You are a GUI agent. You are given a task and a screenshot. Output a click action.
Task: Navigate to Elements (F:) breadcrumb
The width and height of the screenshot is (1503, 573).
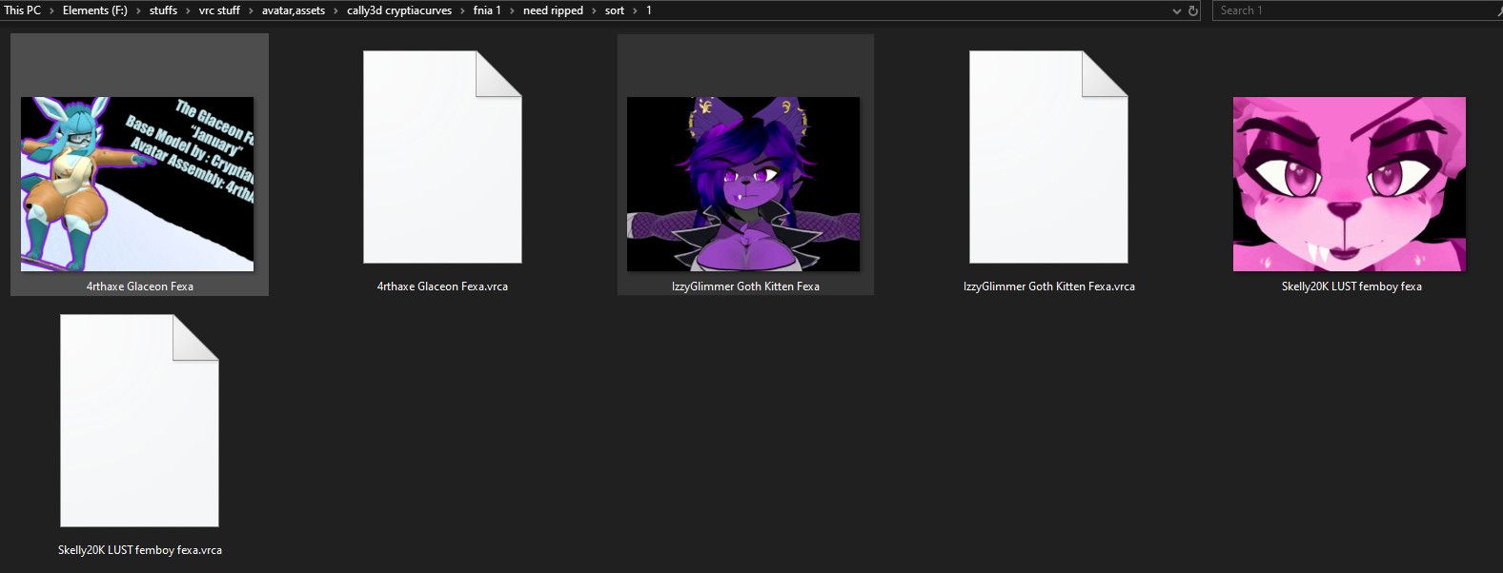(95, 10)
